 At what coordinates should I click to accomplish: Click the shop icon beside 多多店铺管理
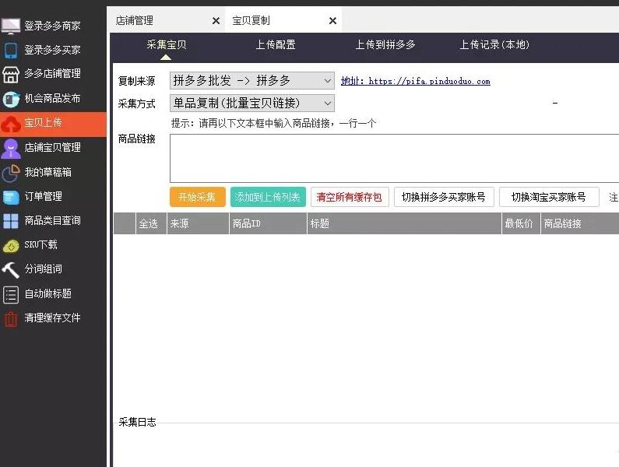[x=11, y=74]
